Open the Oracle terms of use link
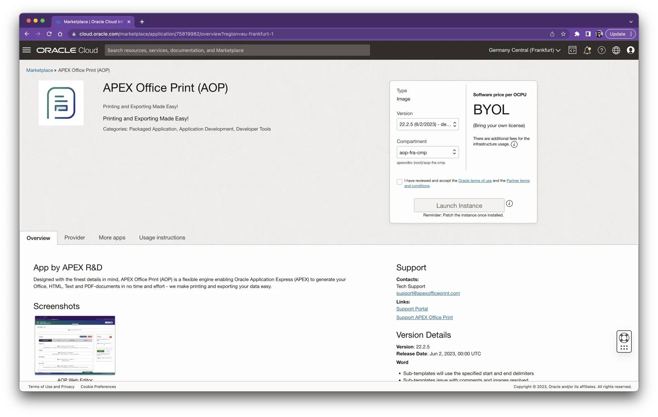658x417 pixels. tap(475, 181)
